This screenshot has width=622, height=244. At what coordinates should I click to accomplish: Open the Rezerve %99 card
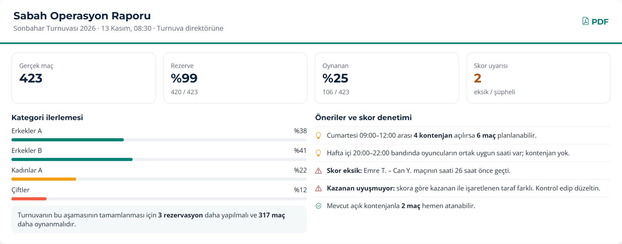pos(235,78)
